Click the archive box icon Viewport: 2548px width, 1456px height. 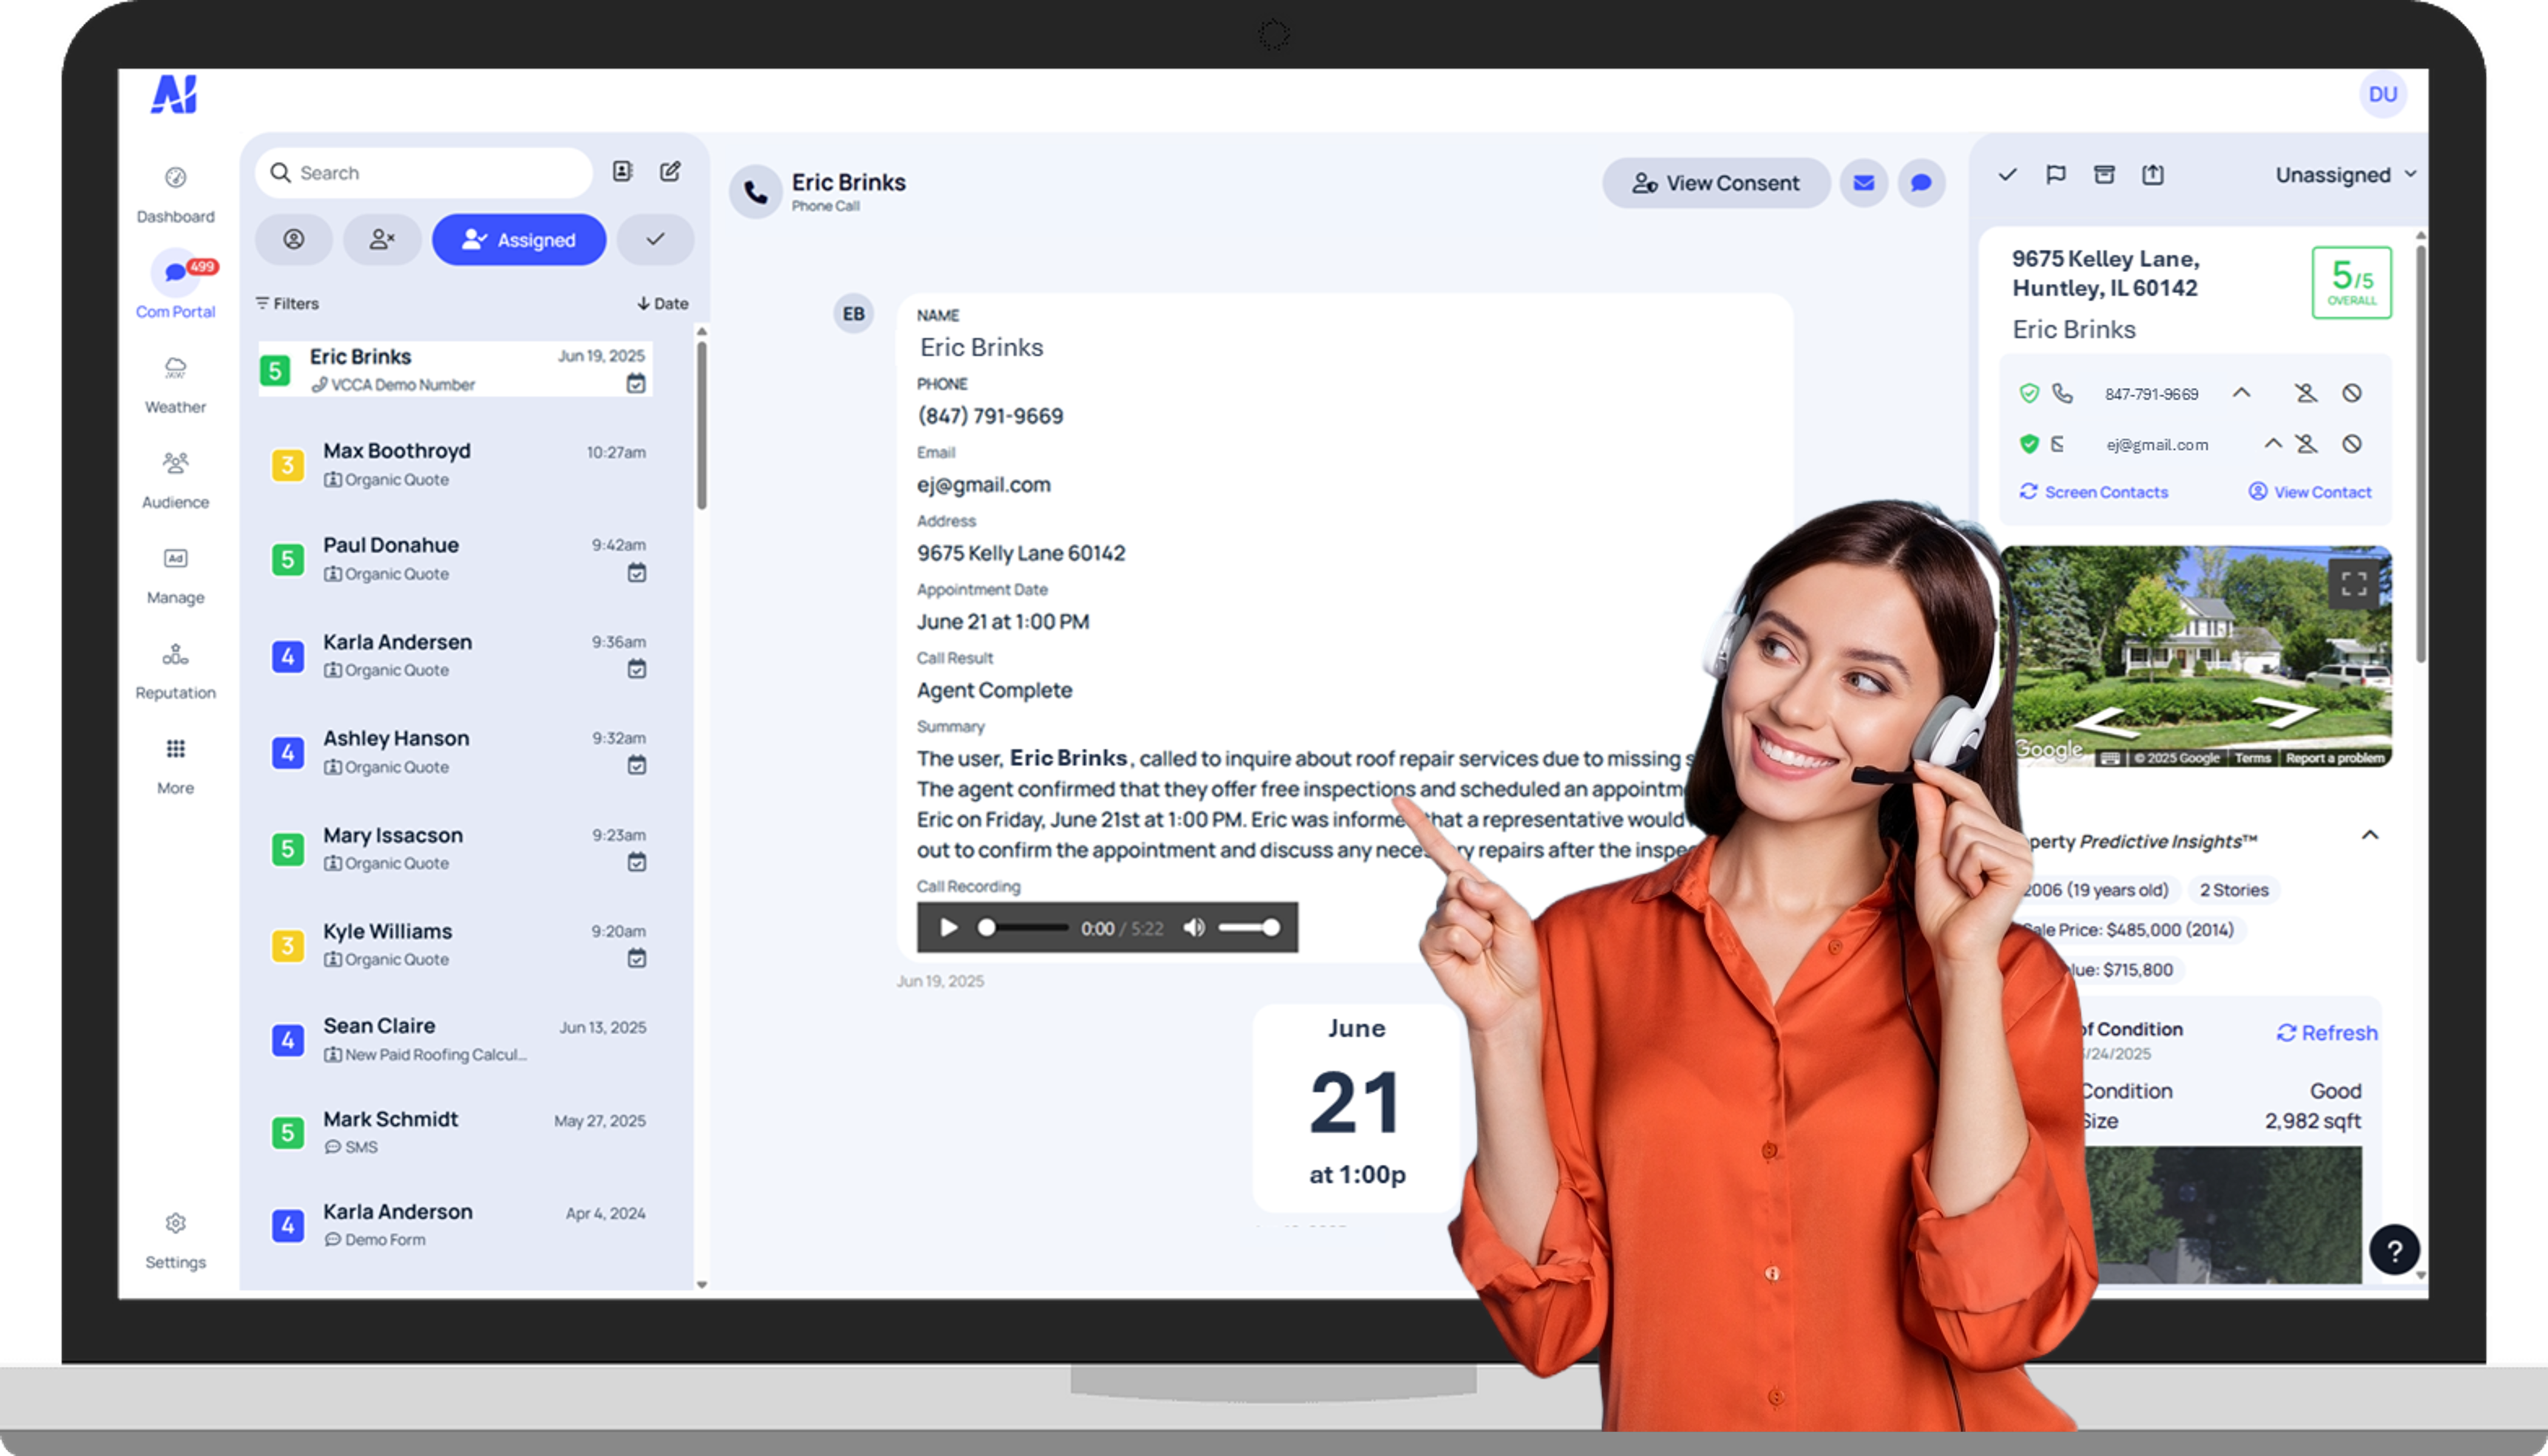2104,175
